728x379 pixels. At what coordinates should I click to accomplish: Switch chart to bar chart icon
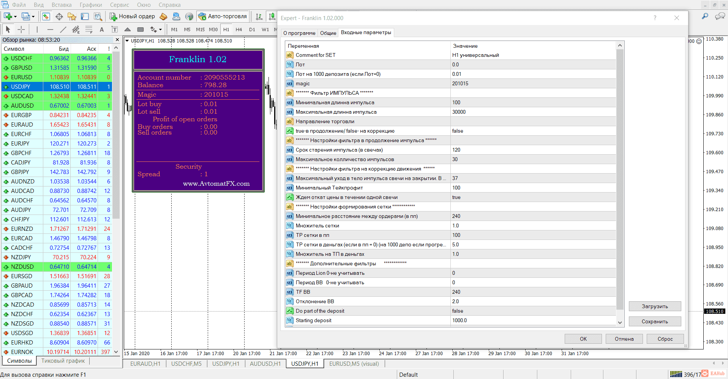tap(259, 16)
